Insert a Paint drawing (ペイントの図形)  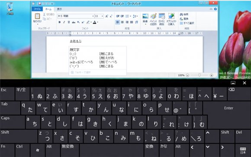153,19
